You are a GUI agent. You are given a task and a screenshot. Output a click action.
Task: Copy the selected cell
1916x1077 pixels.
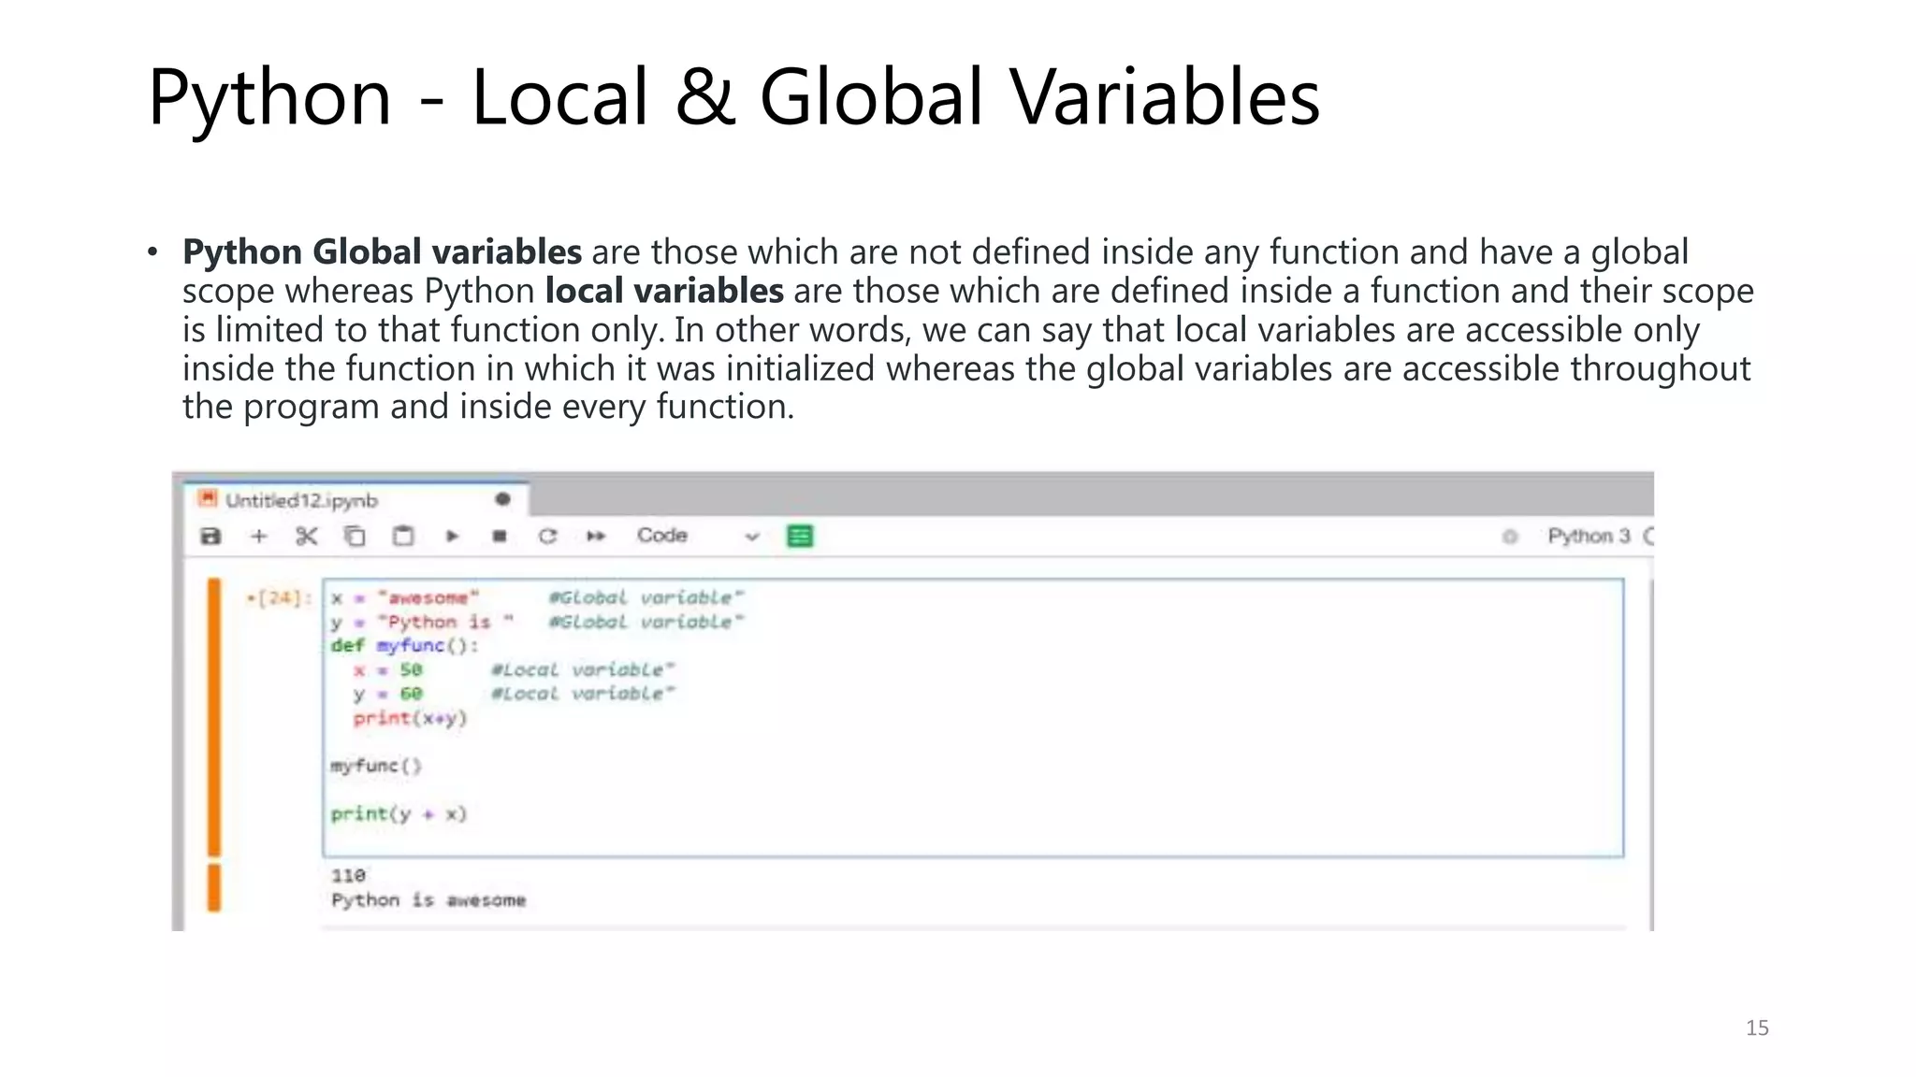[355, 536]
